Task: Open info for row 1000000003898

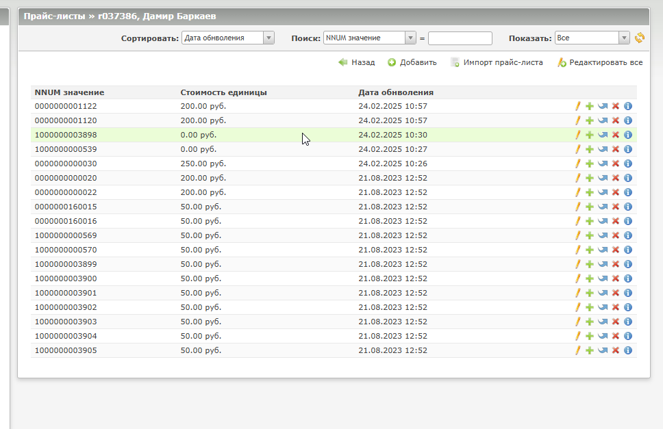Action: 628,135
